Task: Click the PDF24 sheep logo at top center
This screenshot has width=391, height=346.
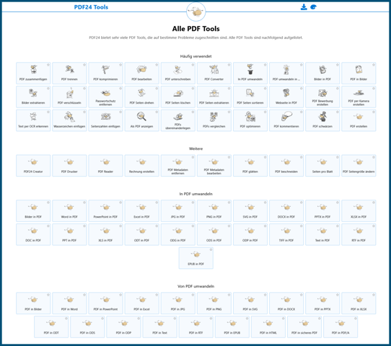Action: [x=196, y=12]
